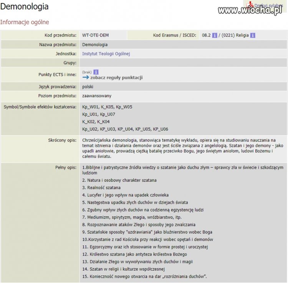Select language value polski

pos(88,87)
